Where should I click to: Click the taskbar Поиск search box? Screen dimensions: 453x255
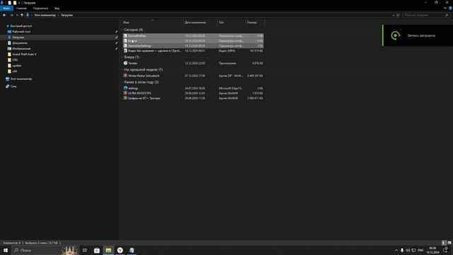45,250
